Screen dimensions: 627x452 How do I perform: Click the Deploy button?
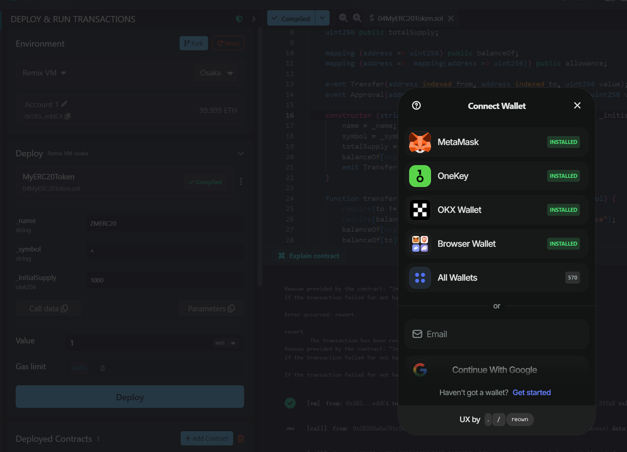pos(130,397)
